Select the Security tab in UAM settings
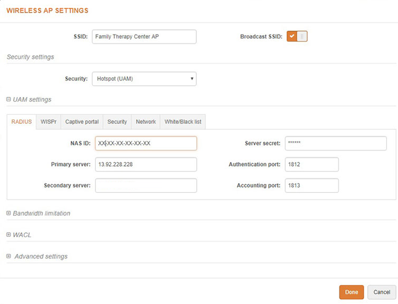This screenshot has height=304, width=398. point(117,122)
